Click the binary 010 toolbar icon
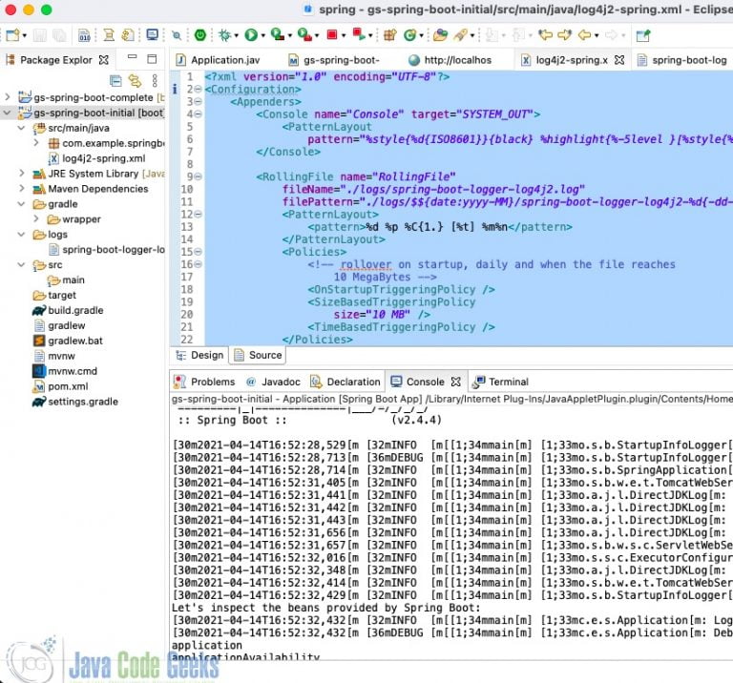733x683 pixels. (x=85, y=35)
